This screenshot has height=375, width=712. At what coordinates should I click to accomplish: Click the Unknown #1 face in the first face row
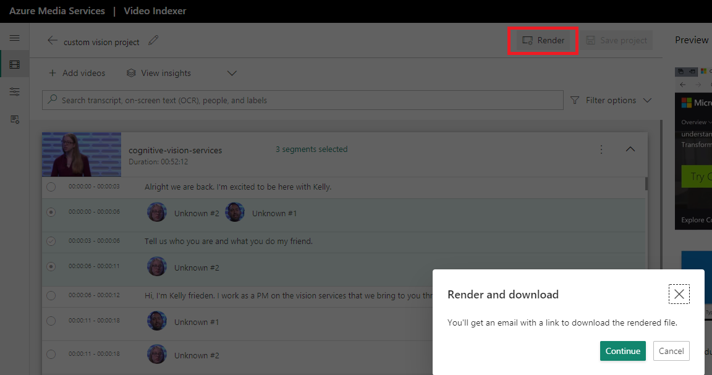pyautogui.click(x=235, y=212)
